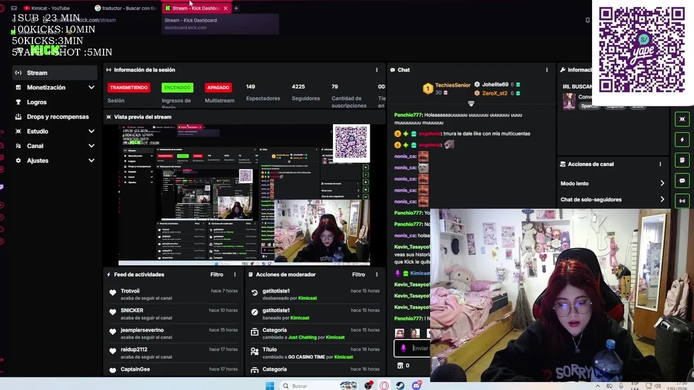The width and height of the screenshot is (694, 390).
Task: Collapse the chat leaderboard with down arrow
Action: click(x=471, y=103)
